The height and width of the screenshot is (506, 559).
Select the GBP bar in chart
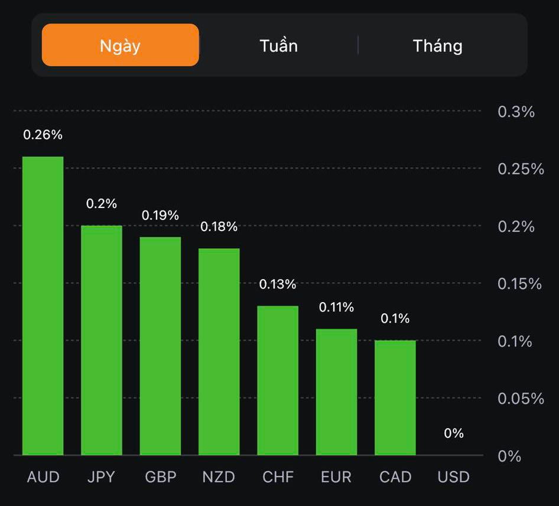click(160, 346)
